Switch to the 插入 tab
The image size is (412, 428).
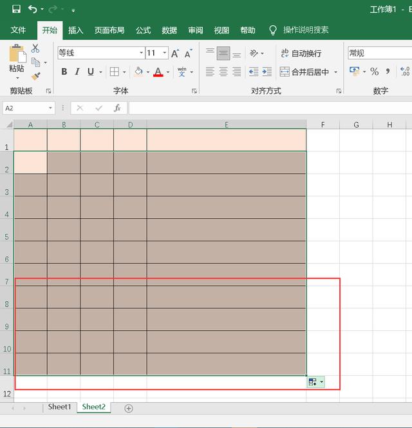tap(75, 30)
